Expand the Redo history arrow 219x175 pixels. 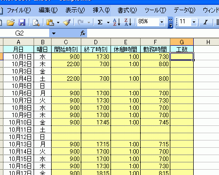tap(89, 22)
